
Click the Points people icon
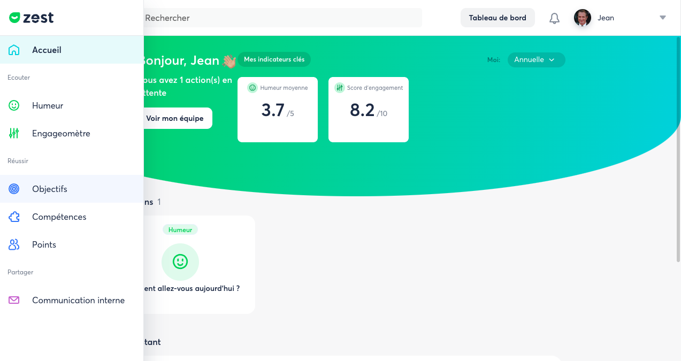tap(14, 244)
